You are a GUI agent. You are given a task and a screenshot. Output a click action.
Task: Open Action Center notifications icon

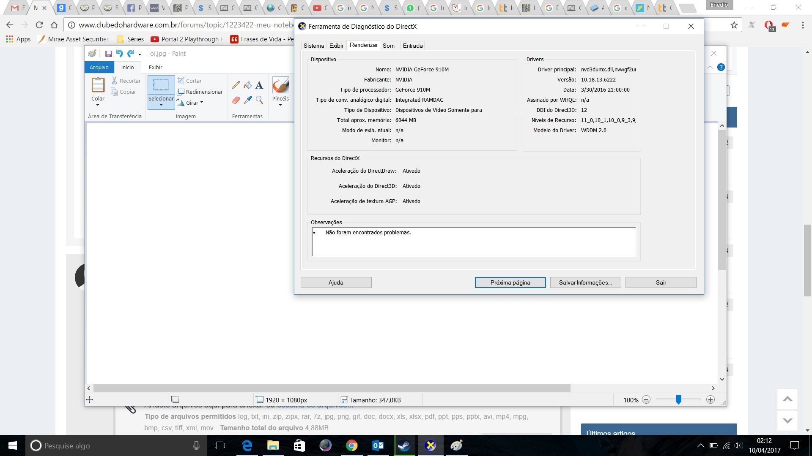tap(795, 445)
